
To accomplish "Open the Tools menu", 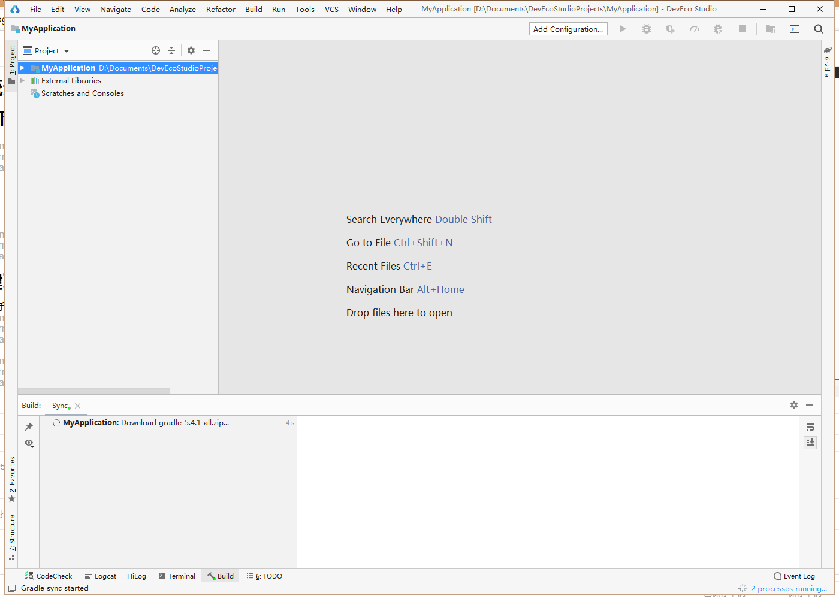I will (x=305, y=9).
